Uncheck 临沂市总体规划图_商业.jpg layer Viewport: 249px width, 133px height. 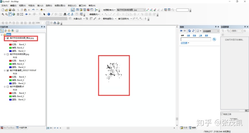coord(8,38)
